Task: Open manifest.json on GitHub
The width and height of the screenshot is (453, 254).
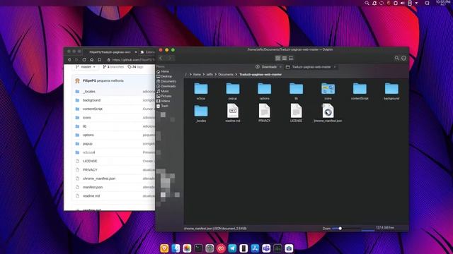Action: [93, 187]
